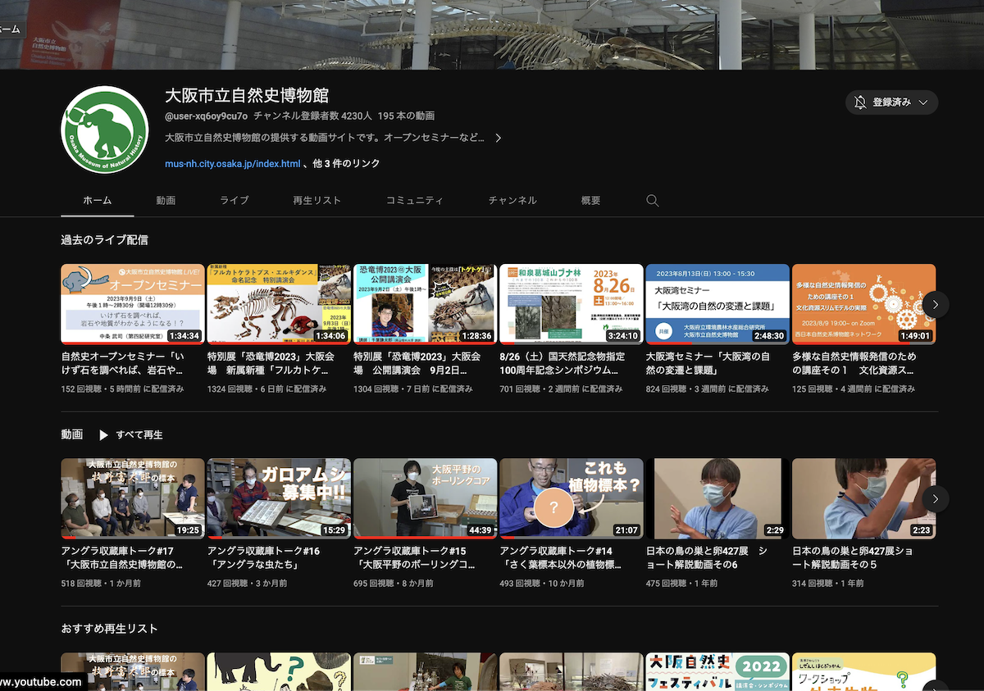The width and height of the screenshot is (984, 691).
Task: Open title 特別展「恐竜博2023」大阪会場 公開講演会
Action: [417, 364]
